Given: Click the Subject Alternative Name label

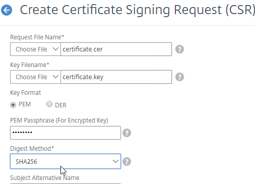Looking at the screenshot, I should coord(45,178).
